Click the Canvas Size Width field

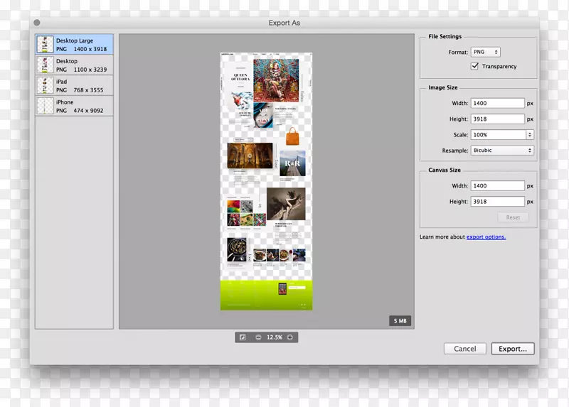497,185
